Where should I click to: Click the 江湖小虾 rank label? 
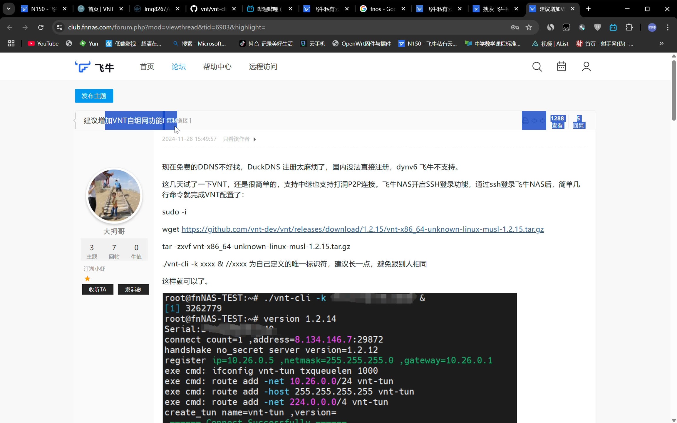click(x=94, y=269)
